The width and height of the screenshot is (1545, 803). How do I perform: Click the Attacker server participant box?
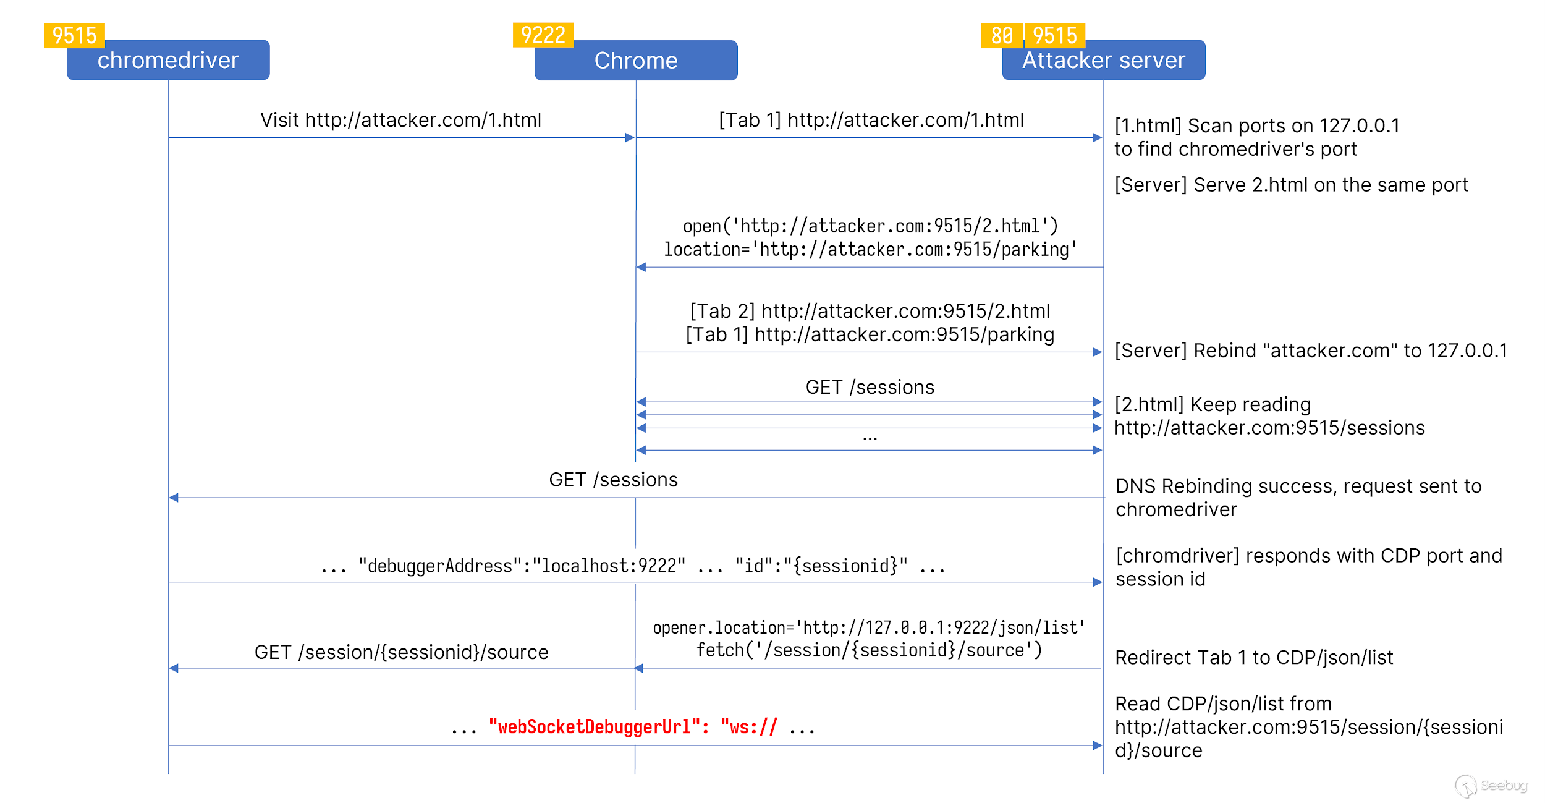[1103, 61]
